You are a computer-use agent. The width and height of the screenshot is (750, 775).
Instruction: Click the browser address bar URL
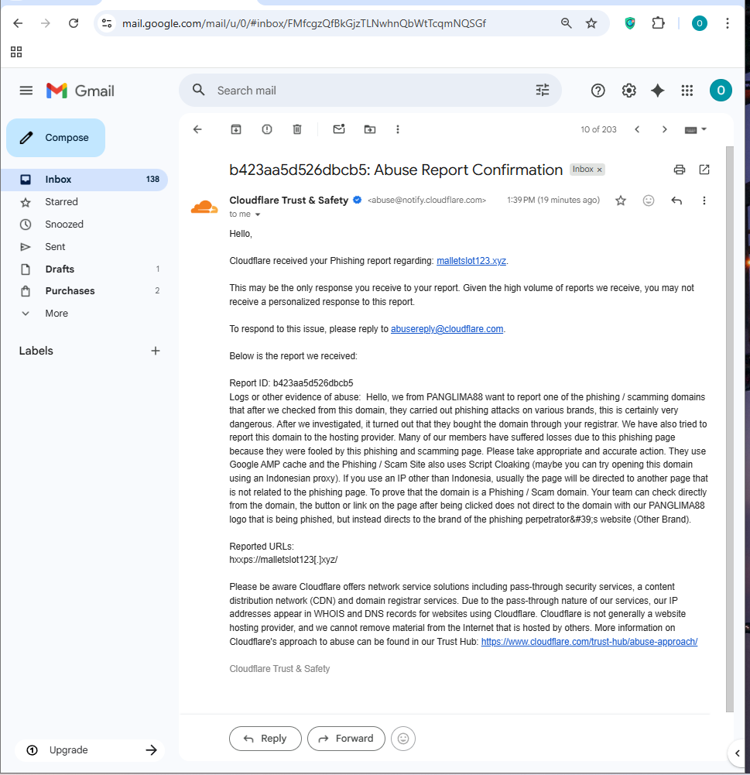coord(304,23)
